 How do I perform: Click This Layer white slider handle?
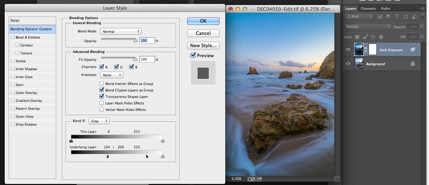pos(163,141)
